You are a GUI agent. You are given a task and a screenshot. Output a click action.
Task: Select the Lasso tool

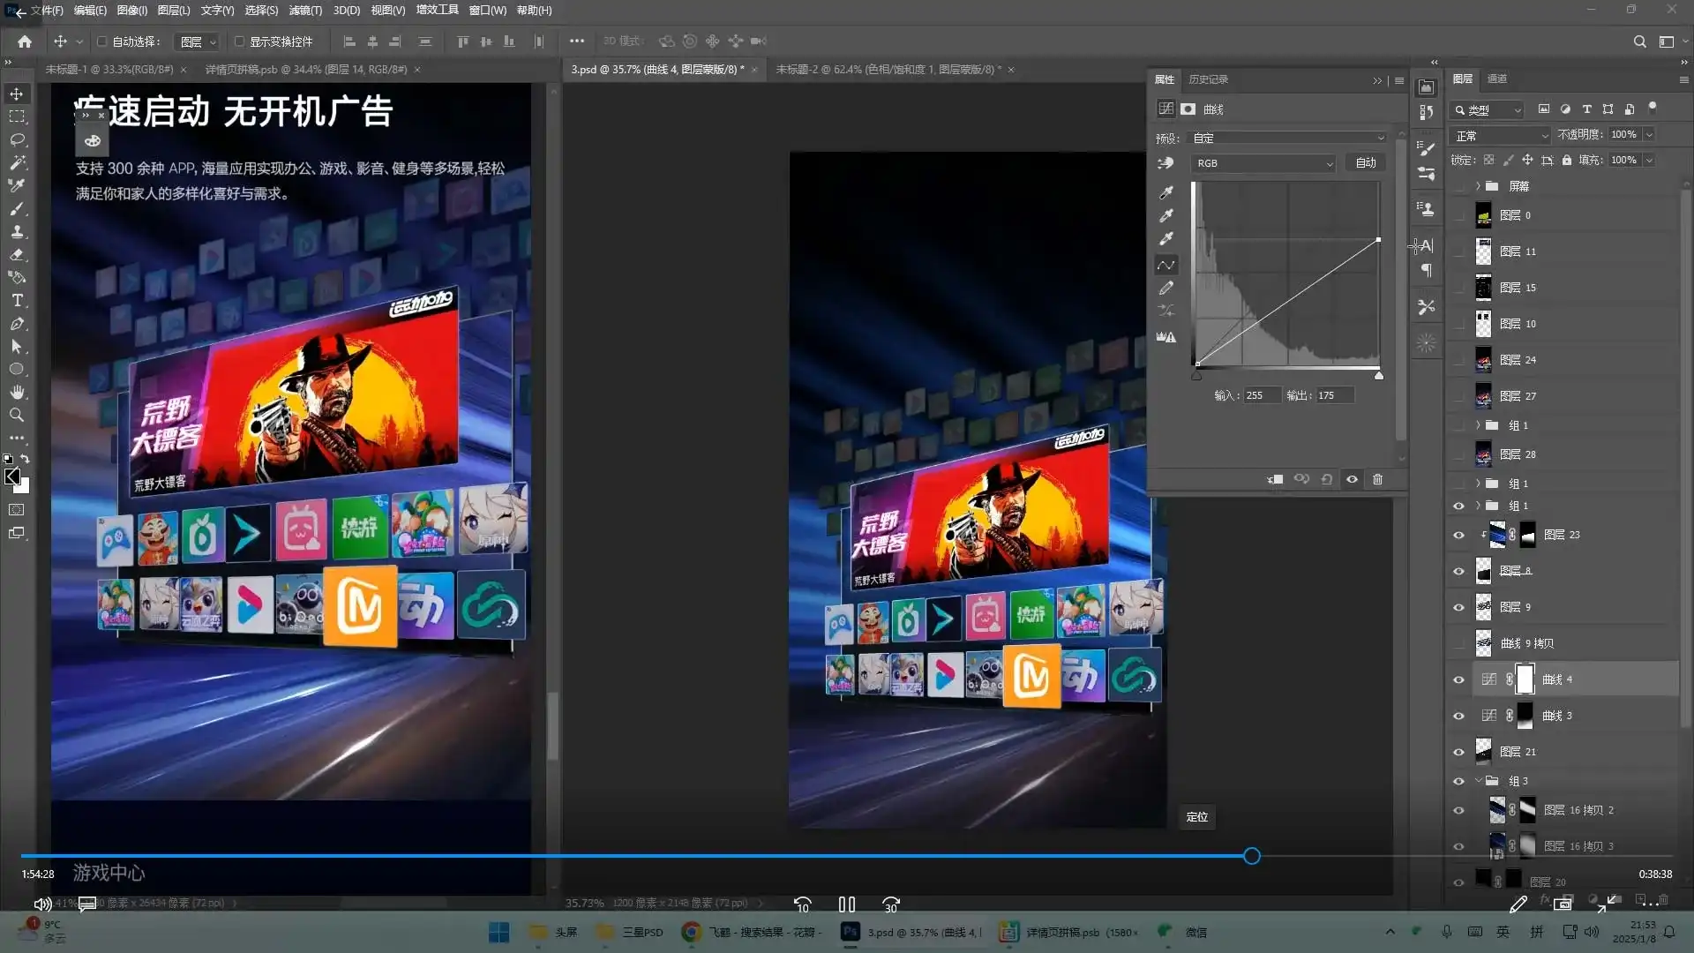point(17,139)
